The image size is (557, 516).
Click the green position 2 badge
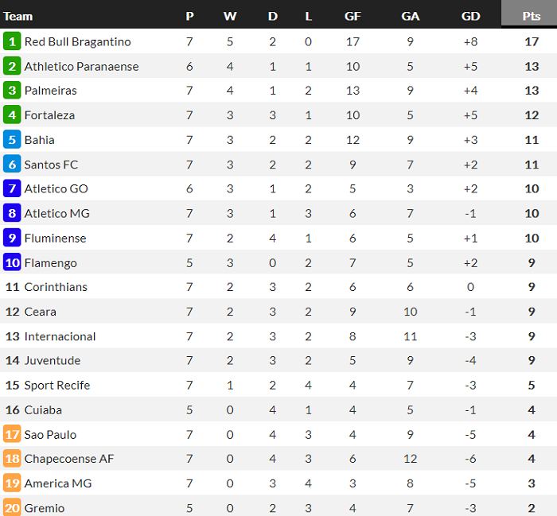pyautogui.click(x=12, y=66)
